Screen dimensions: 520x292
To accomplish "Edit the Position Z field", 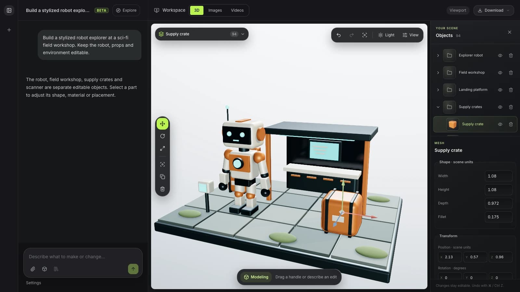I will (x=500, y=257).
